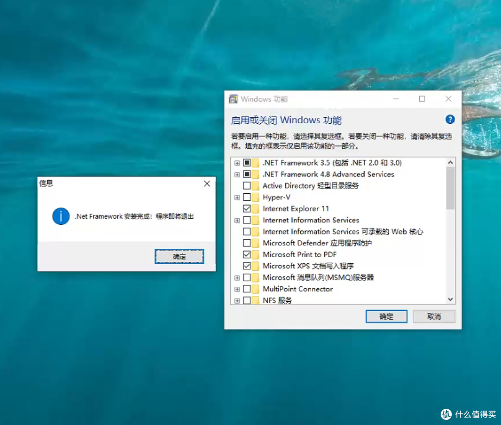The image size is (501, 425).
Task: Uncheck the Internet Explorer 11 checkbox
Action: [x=247, y=209]
